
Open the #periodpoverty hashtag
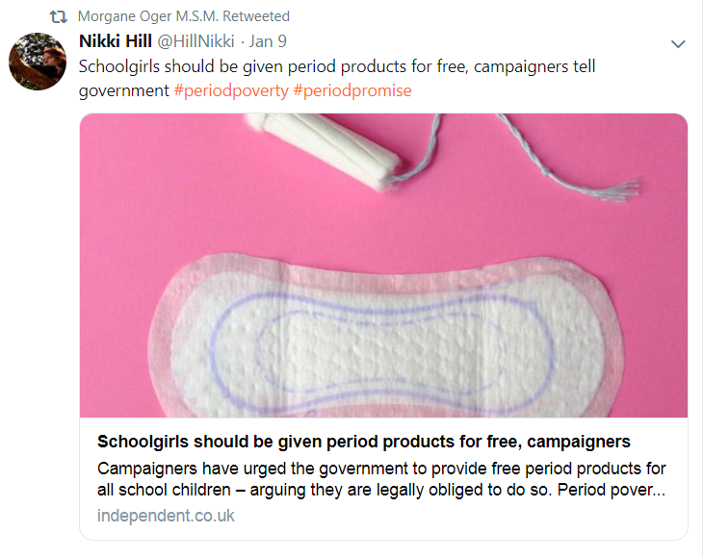click(x=231, y=90)
